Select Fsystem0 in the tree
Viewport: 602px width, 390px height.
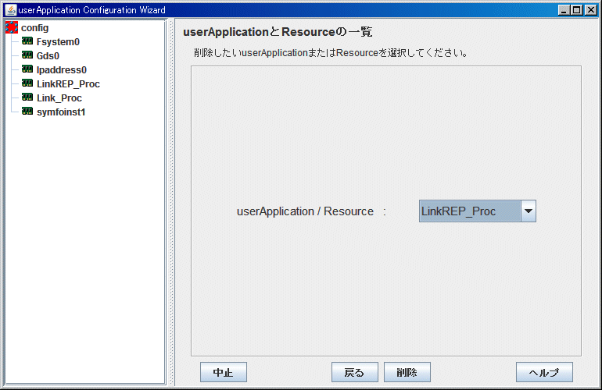coord(58,42)
